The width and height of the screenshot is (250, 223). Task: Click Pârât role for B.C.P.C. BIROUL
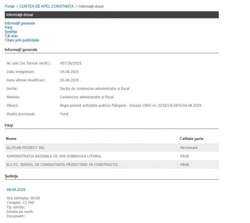click(185, 165)
